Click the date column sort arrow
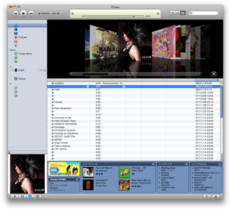The image size is (231, 210). tap(217, 80)
